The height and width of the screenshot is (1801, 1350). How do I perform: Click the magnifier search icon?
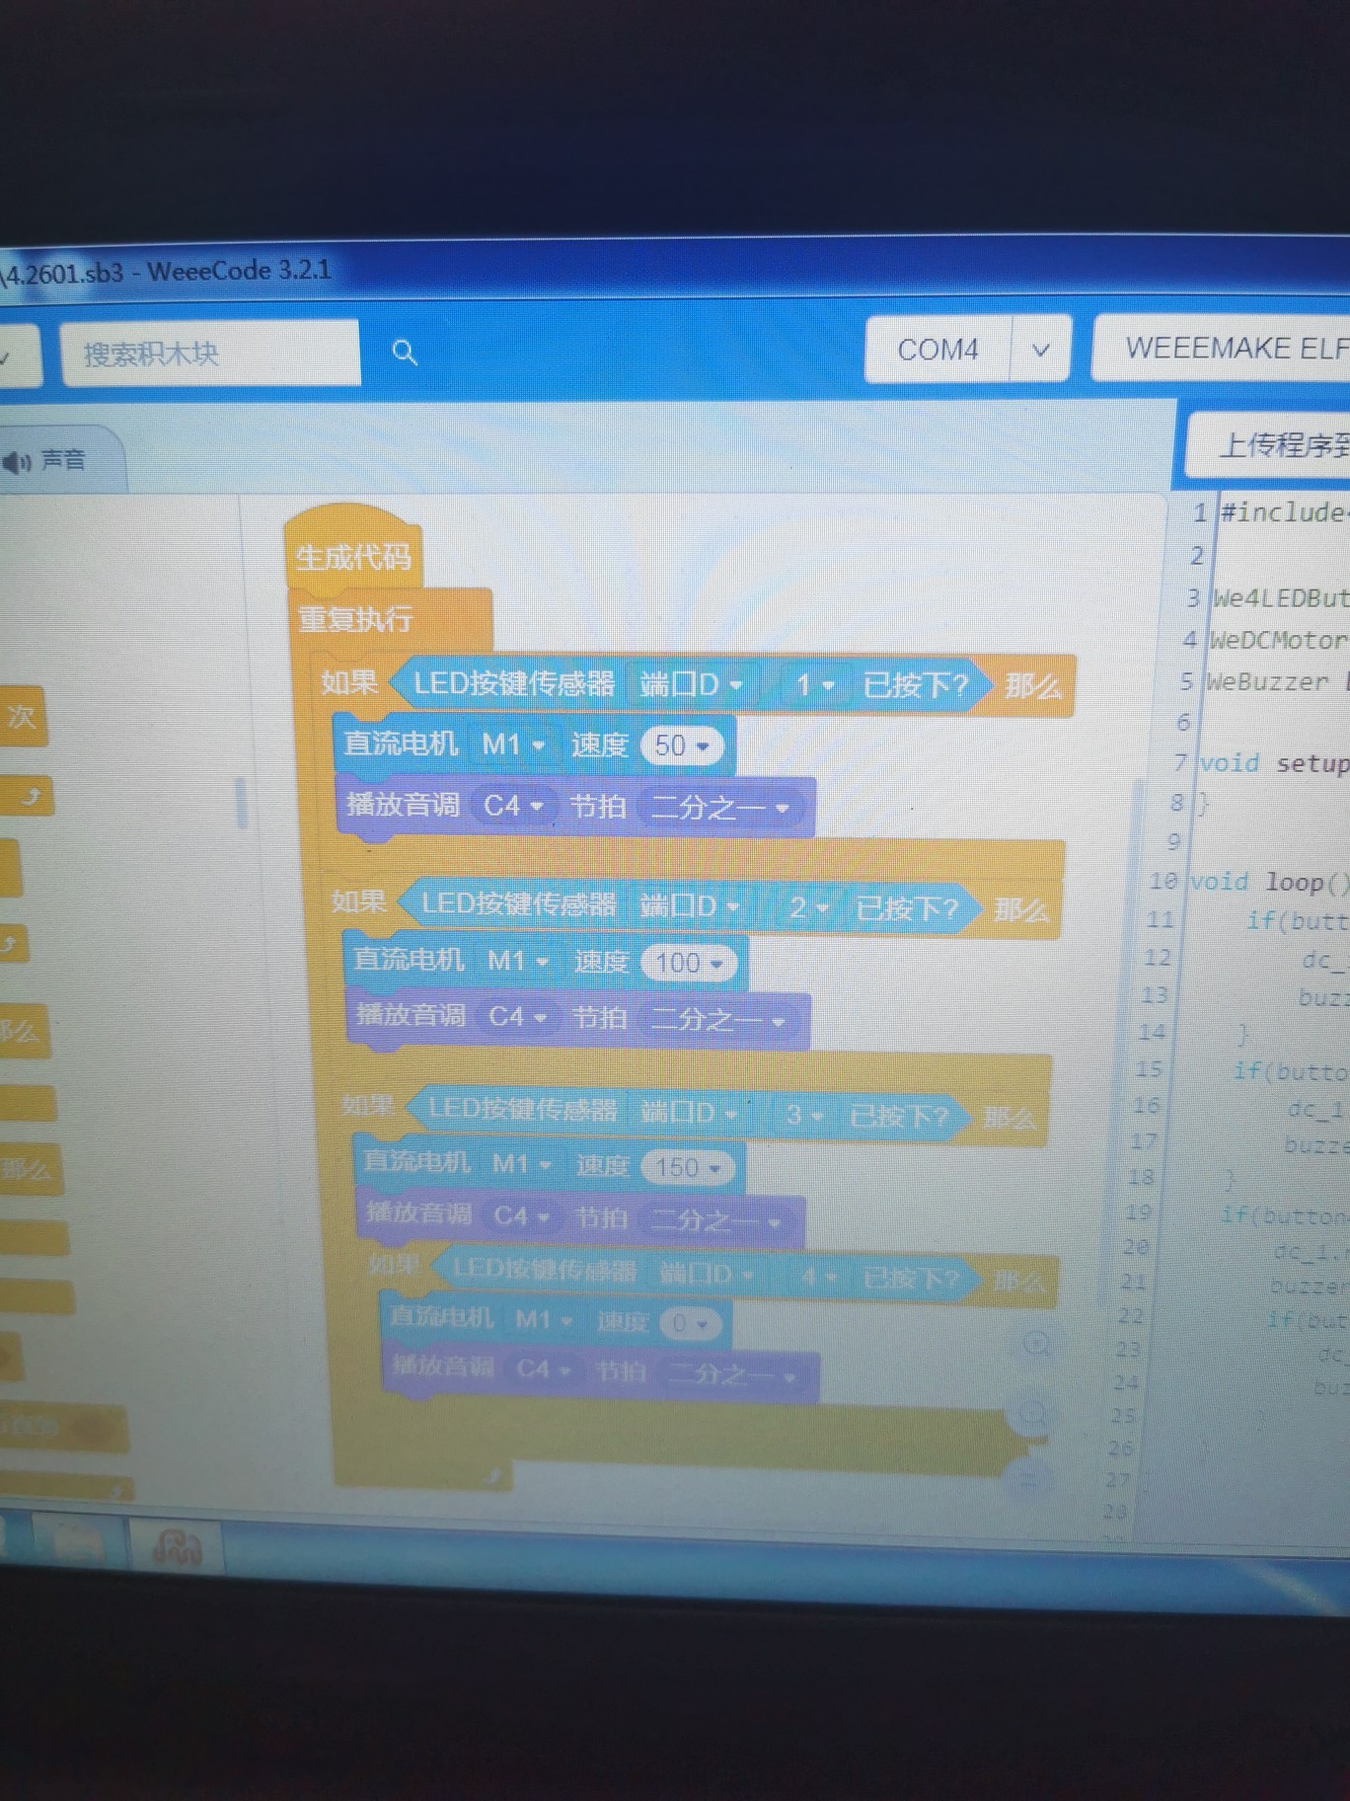(405, 352)
